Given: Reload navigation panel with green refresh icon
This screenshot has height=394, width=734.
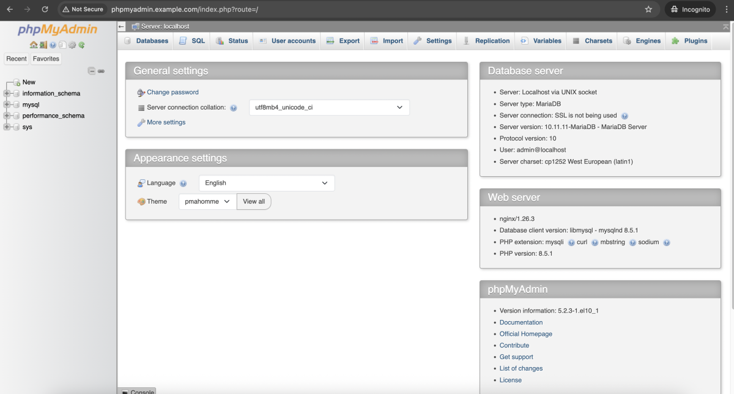Looking at the screenshot, I should [x=81, y=45].
